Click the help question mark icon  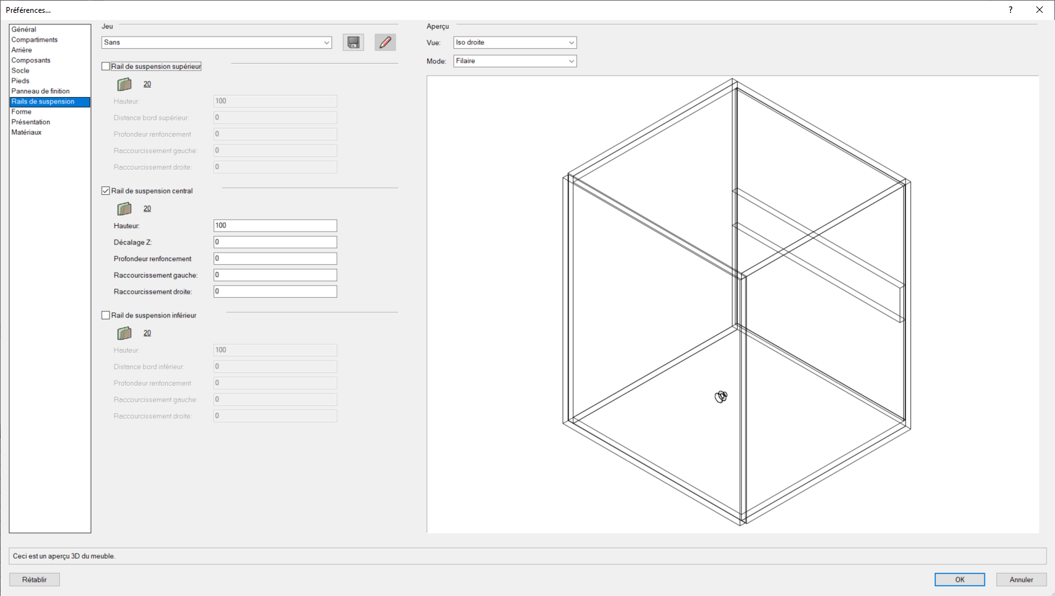(1009, 10)
